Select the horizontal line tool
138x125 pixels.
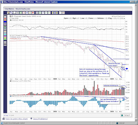coord(14,13)
